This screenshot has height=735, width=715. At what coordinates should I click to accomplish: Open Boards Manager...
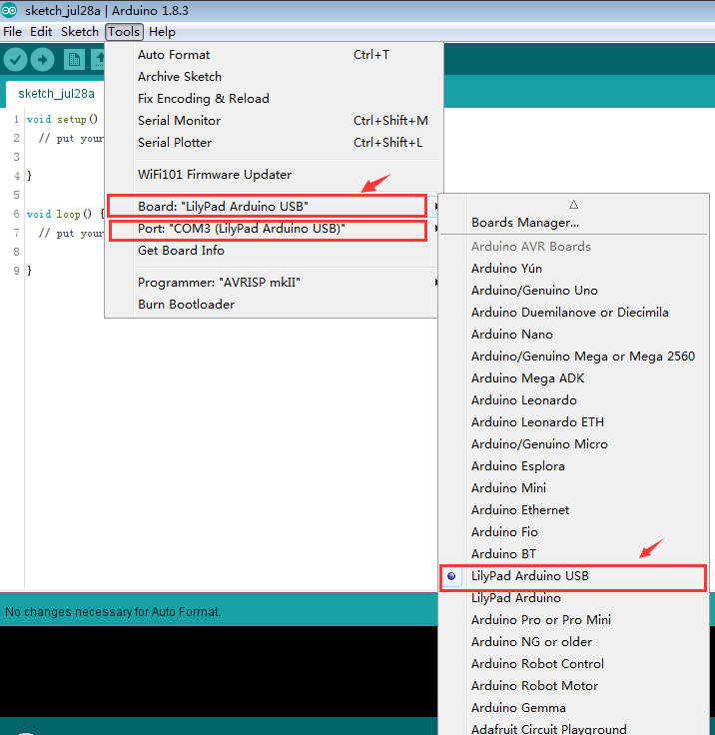(x=525, y=223)
